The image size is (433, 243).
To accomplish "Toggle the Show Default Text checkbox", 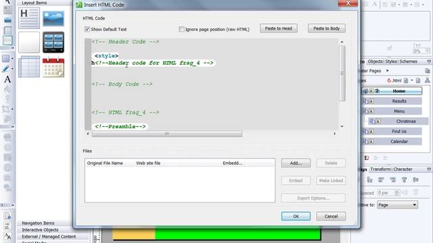I will (87, 29).
